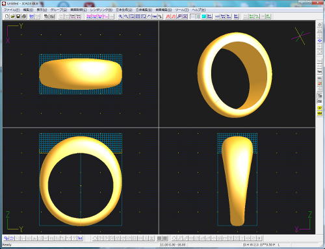
Task: Open the ヘルプ(H) menu
Action: 199,10
